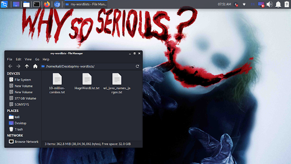Go to home folder with house icon
Viewport: 291px width, 164px height.
coord(35,66)
